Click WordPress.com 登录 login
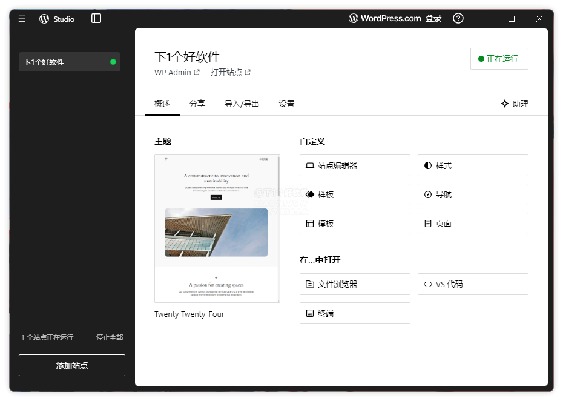 coord(395,18)
